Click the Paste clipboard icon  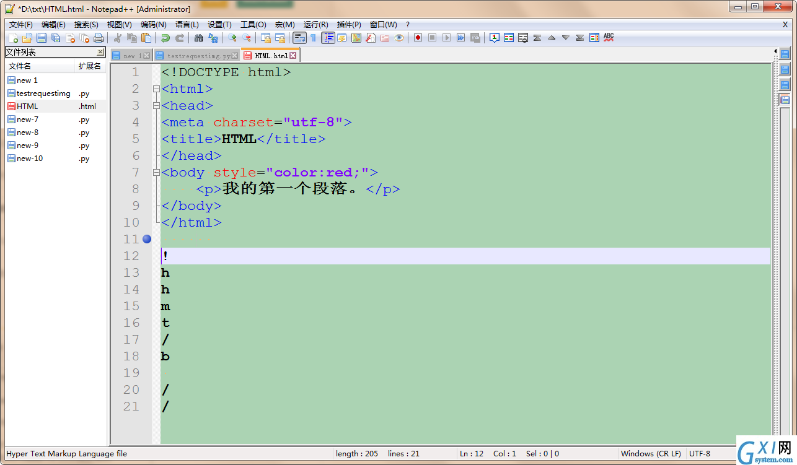tap(146, 38)
